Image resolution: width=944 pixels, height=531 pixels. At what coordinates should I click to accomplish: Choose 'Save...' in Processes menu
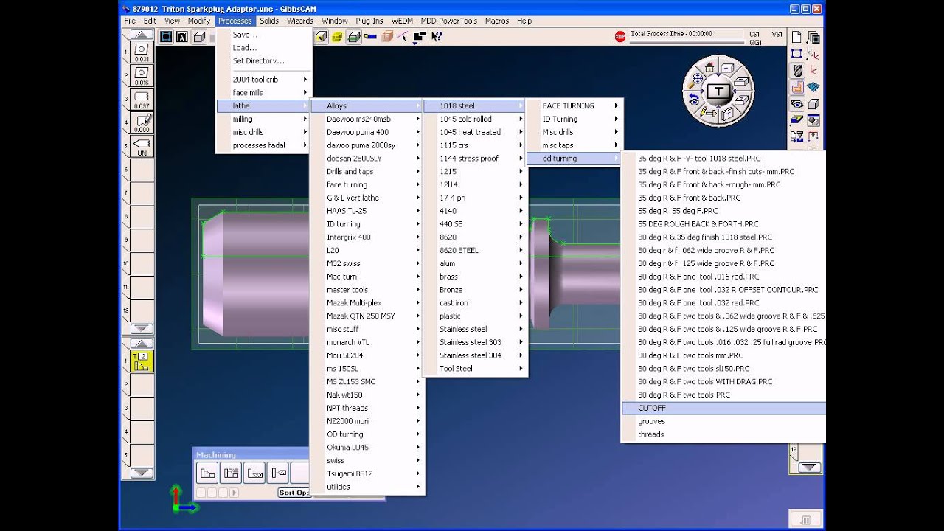pyautogui.click(x=263, y=35)
